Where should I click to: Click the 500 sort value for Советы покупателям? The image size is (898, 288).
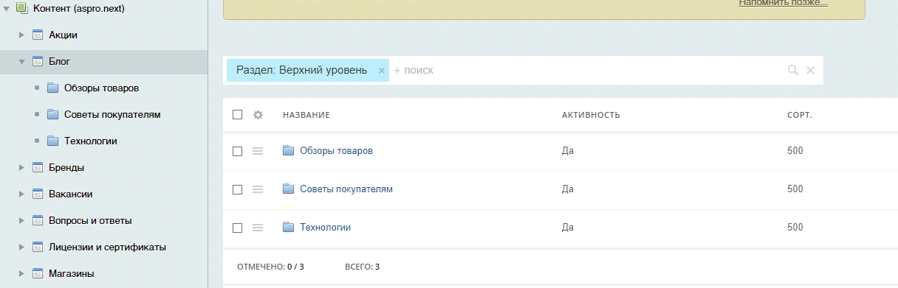(x=795, y=189)
